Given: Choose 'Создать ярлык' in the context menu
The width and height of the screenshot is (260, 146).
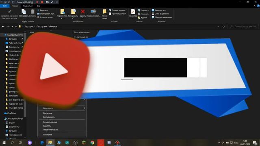Looking at the screenshot, I should pyautogui.click(x=50, y=122).
